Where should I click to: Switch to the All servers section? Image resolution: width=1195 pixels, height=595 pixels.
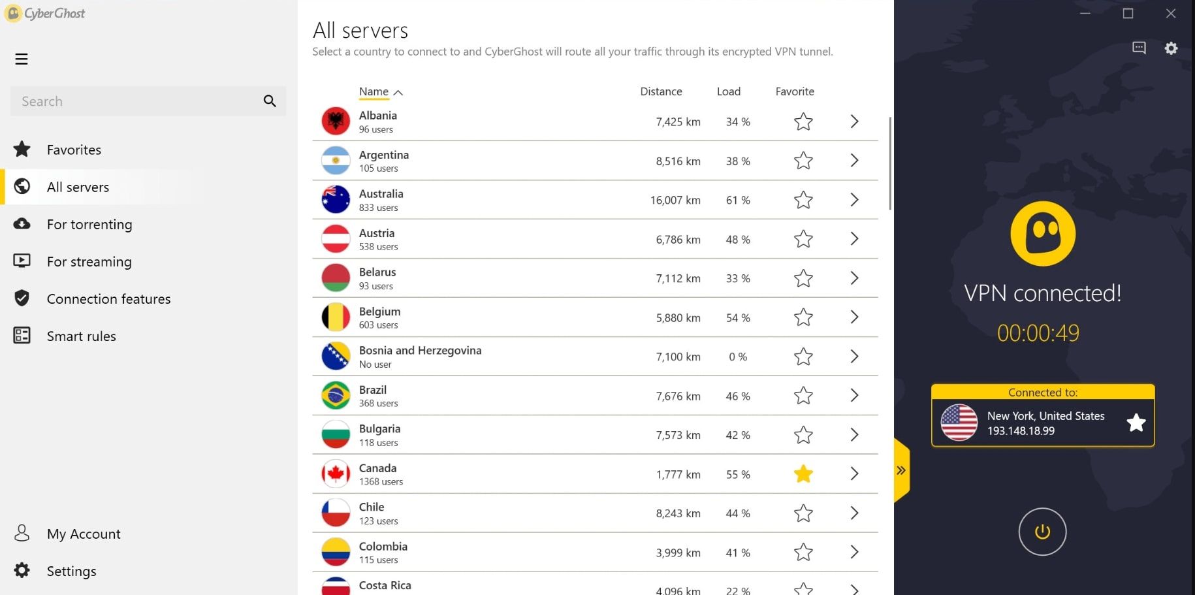(x=77, y=186)
